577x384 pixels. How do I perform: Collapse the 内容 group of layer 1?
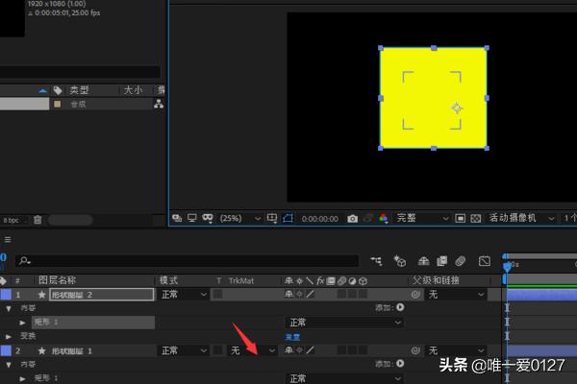(x=8, y=309)
